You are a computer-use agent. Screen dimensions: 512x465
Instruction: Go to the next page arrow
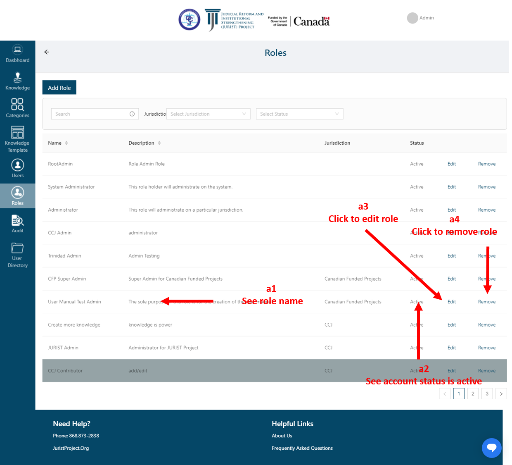[x=501, y=393]
